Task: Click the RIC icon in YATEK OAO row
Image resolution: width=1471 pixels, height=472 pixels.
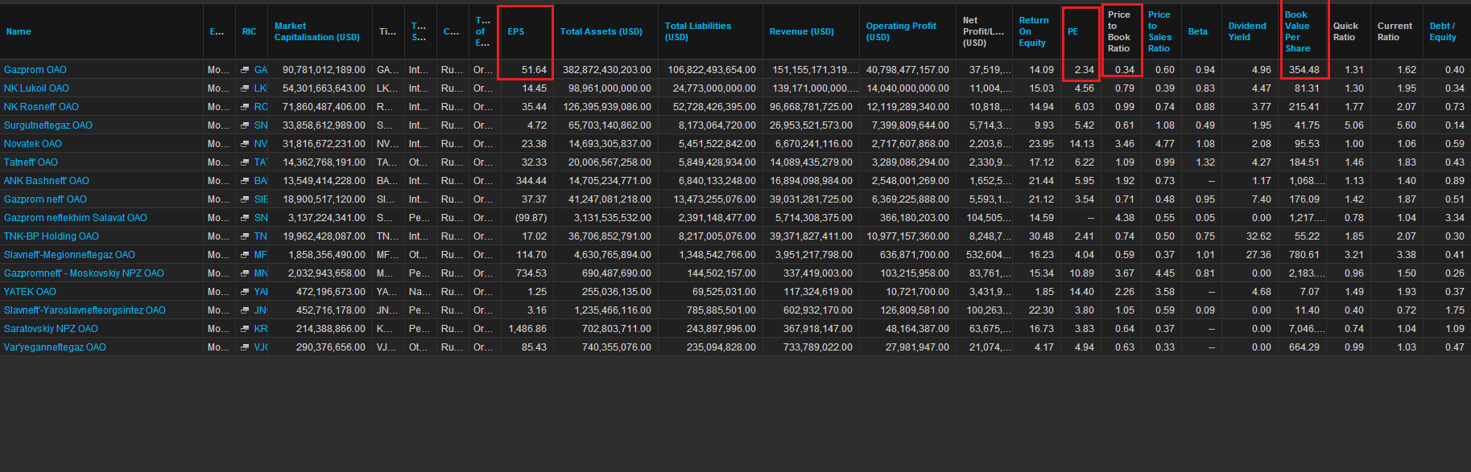Action: tap(245, 292)
